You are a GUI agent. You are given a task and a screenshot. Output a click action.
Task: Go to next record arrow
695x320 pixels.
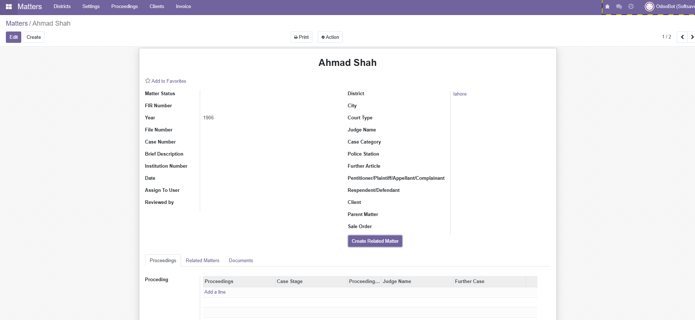(692, 37)
